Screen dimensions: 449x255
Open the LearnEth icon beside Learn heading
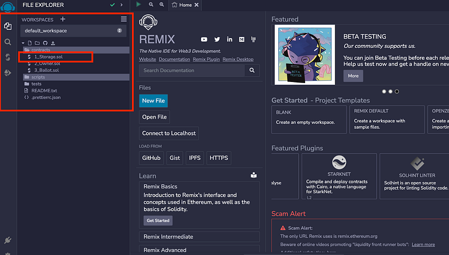click(254, 175)
